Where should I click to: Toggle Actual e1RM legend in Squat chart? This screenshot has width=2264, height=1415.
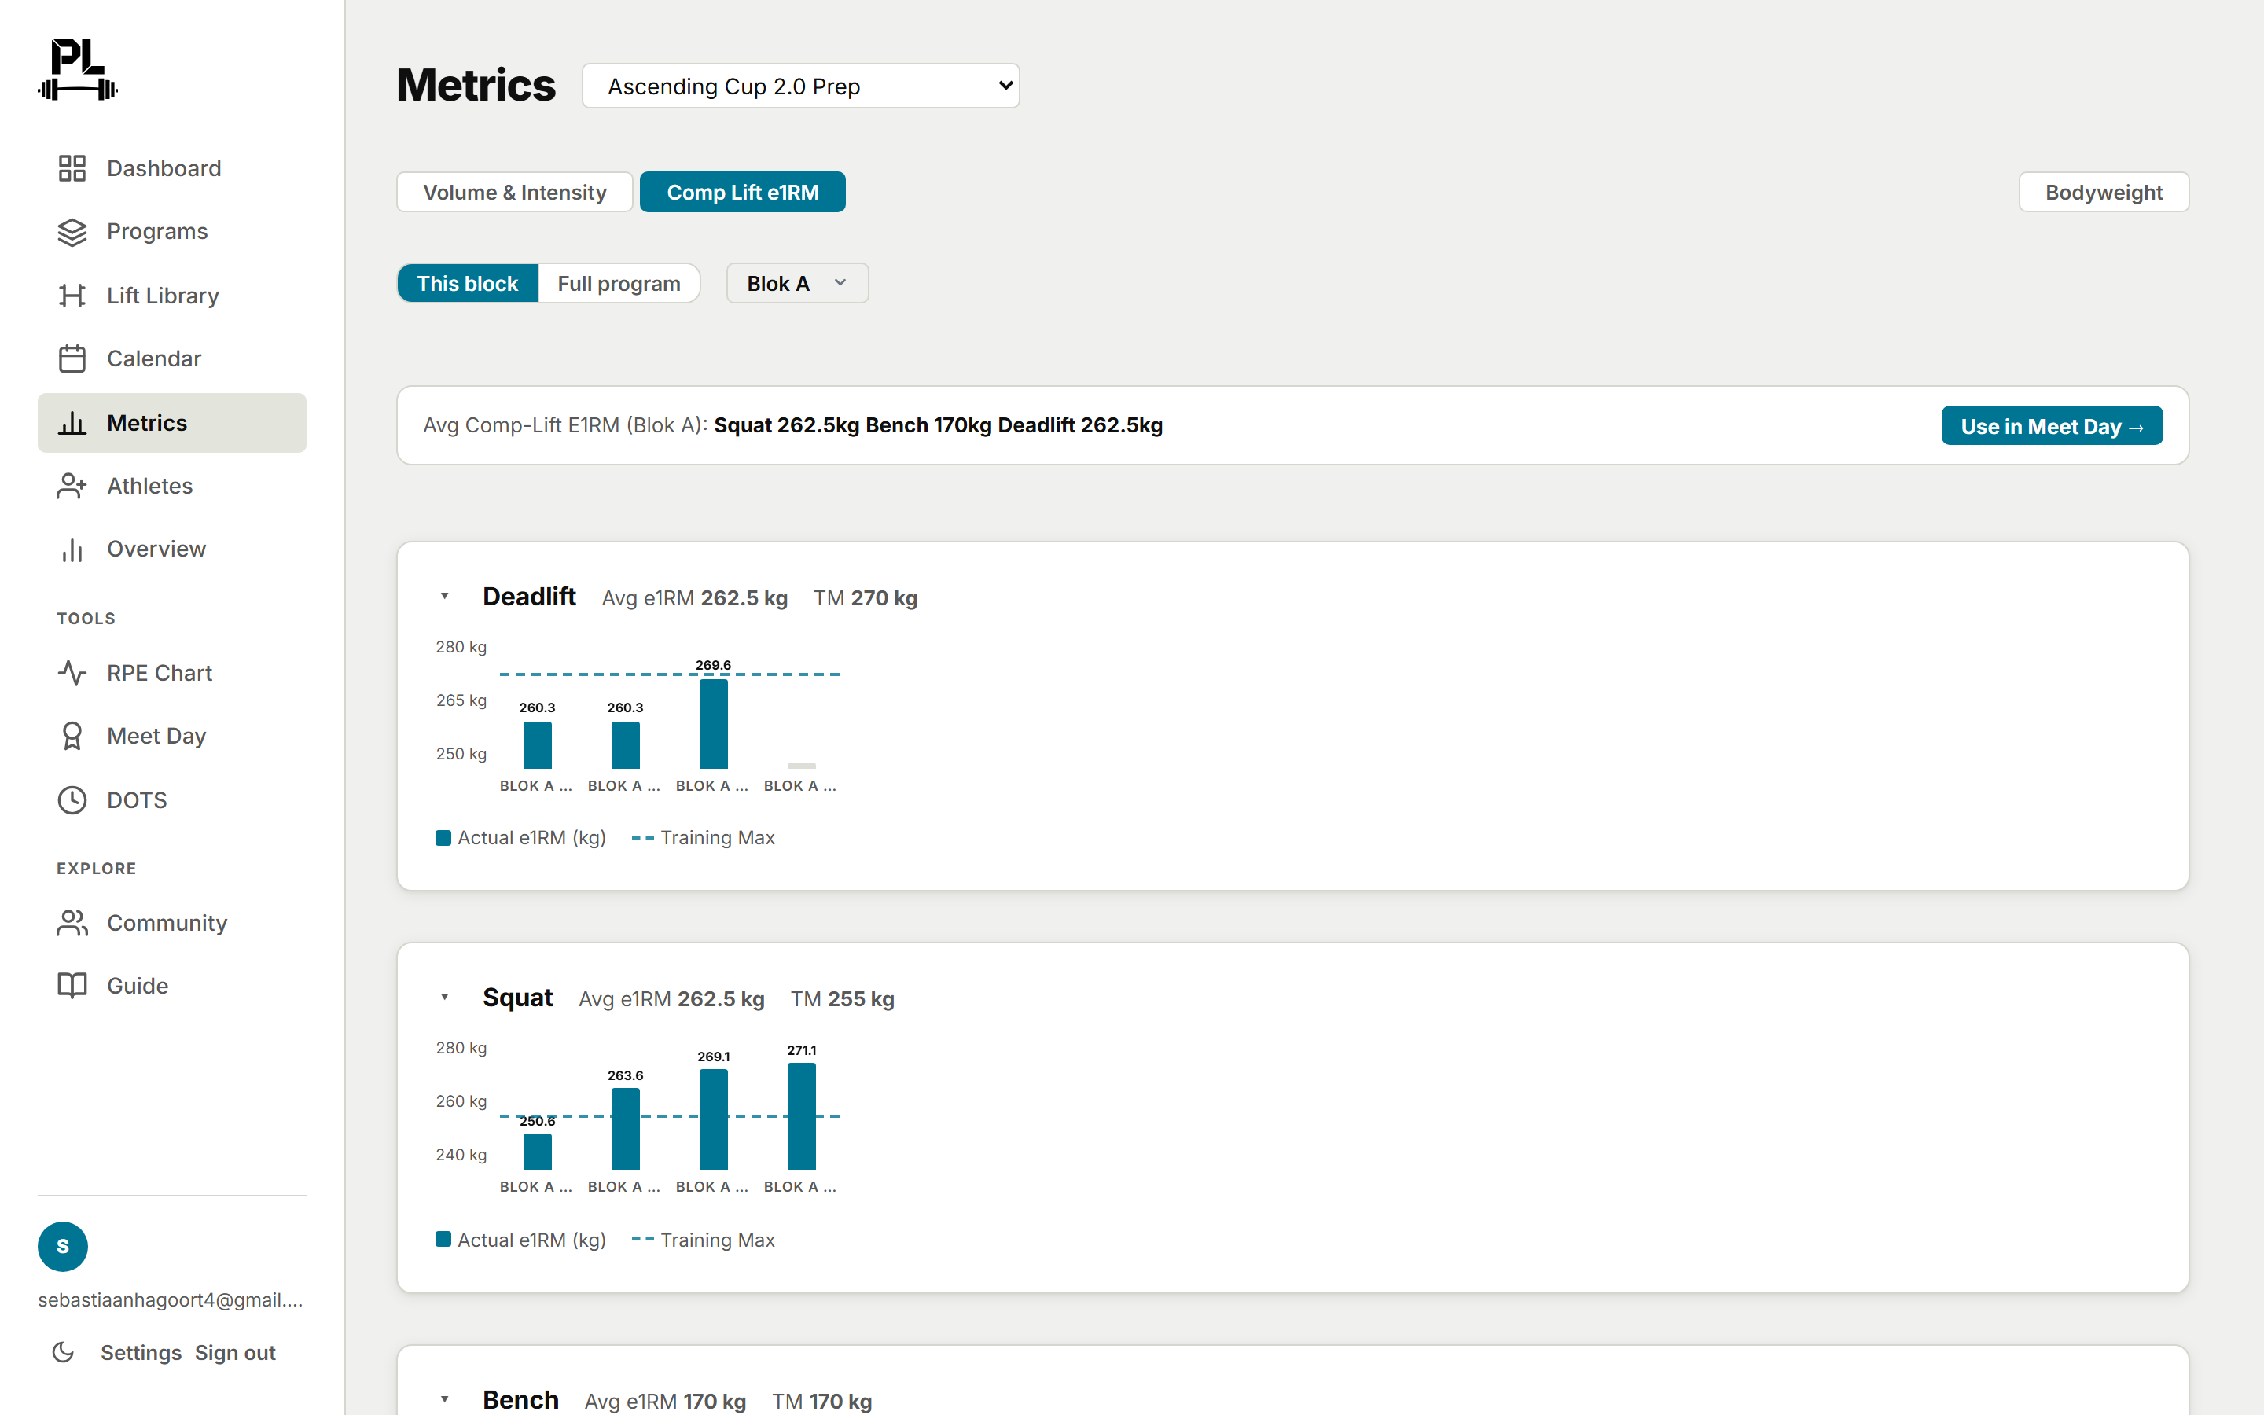click(521, 1240)
